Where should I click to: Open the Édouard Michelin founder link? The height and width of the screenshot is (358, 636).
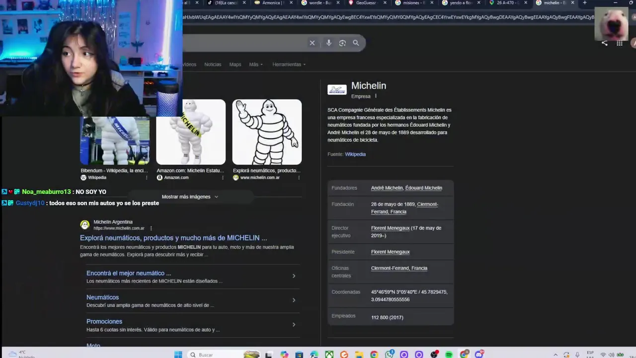tap(423, 188)
